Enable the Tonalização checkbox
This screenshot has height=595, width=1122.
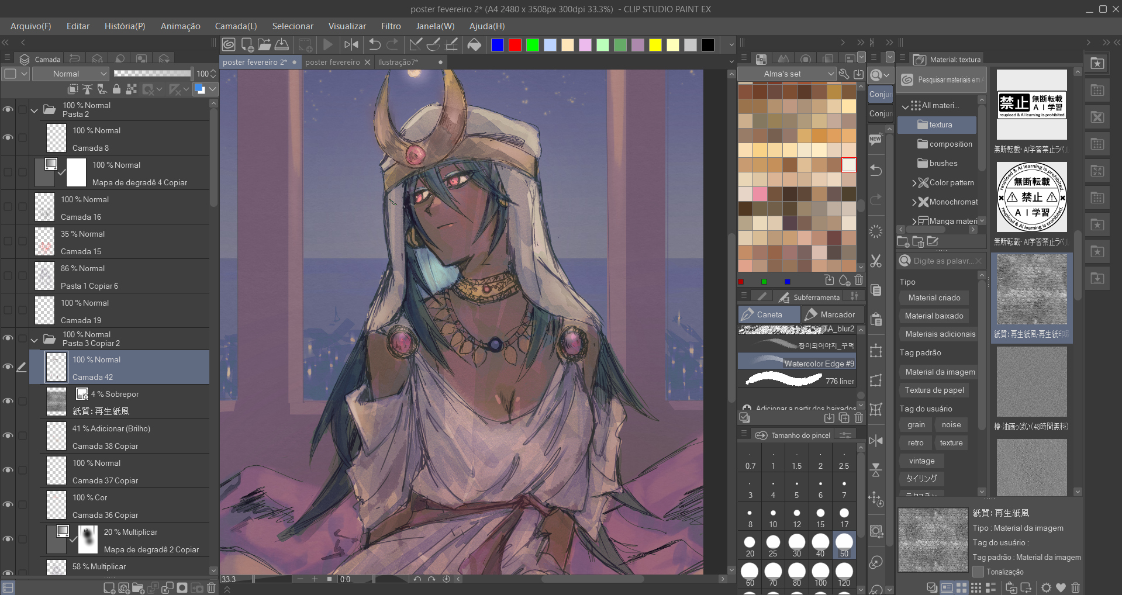(978, 572)
